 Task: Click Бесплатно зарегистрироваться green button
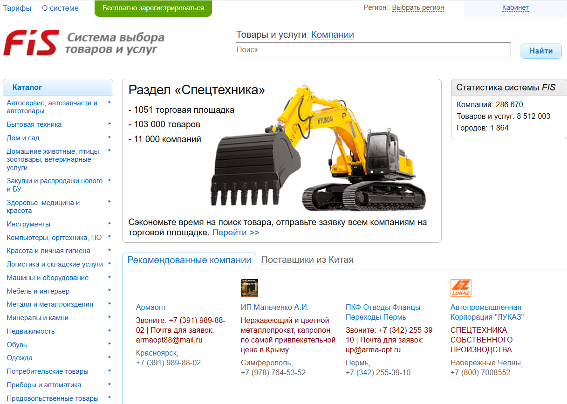coord(153,8)
